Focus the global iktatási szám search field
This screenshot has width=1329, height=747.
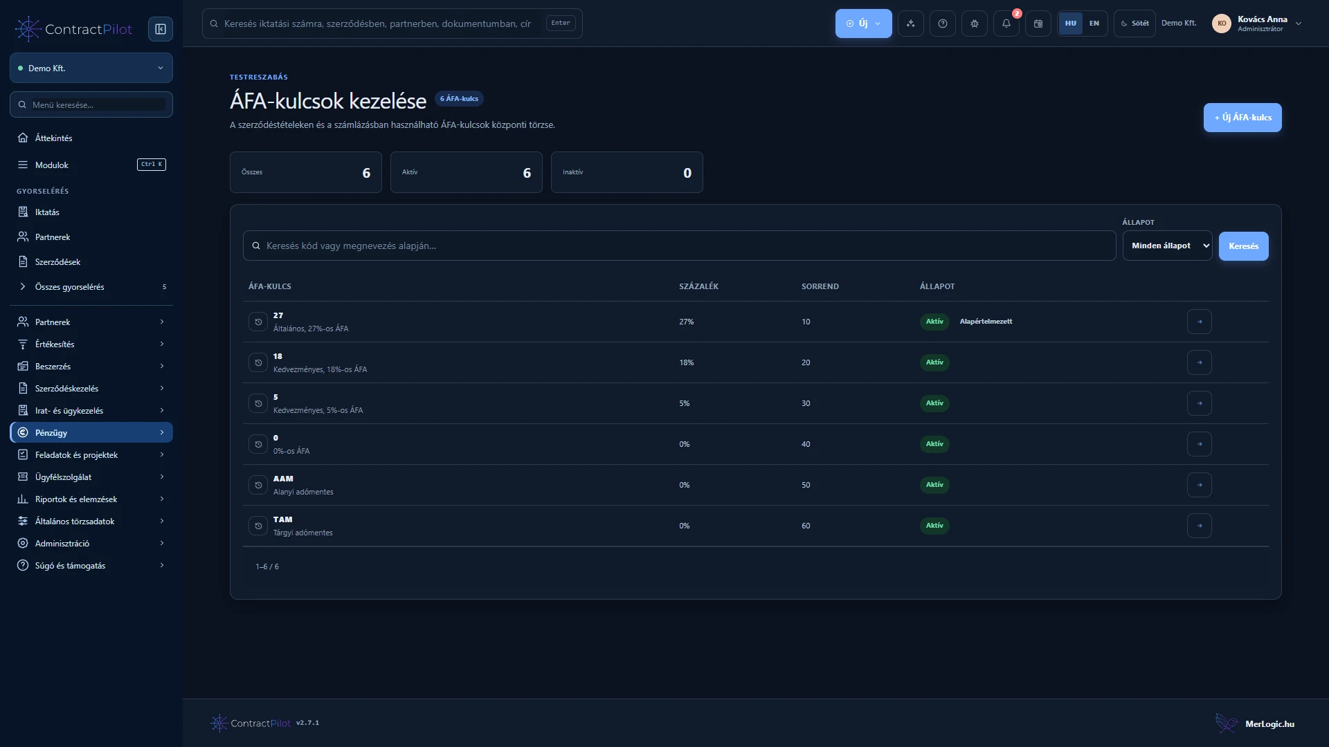tap(392, 24)
